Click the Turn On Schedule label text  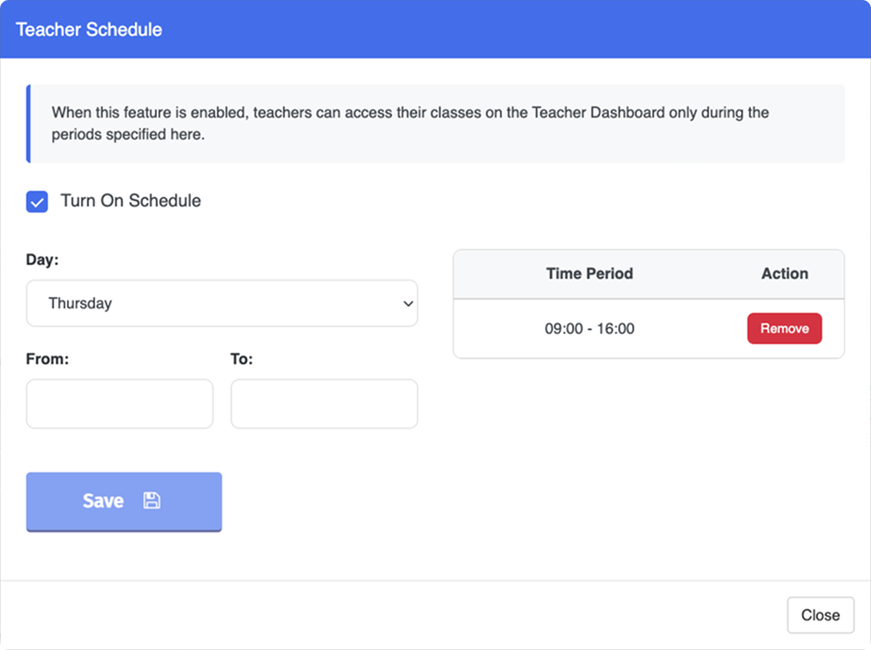pyautogui.click(x=131, y=200)
